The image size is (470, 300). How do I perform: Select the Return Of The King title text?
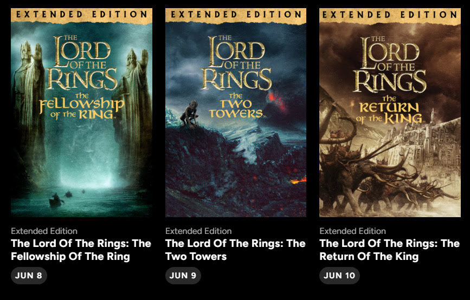[389, 250]
